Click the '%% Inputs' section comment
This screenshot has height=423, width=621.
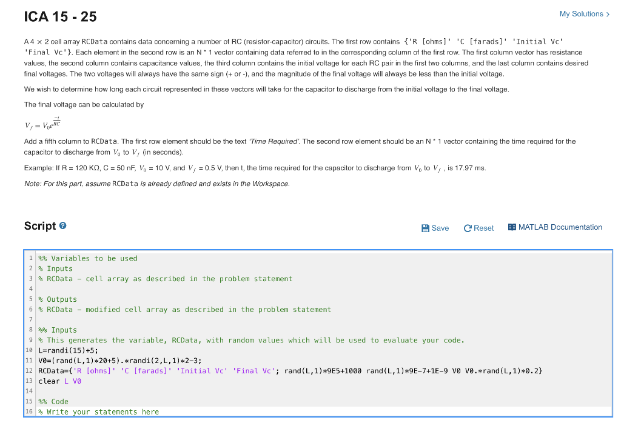58,330
